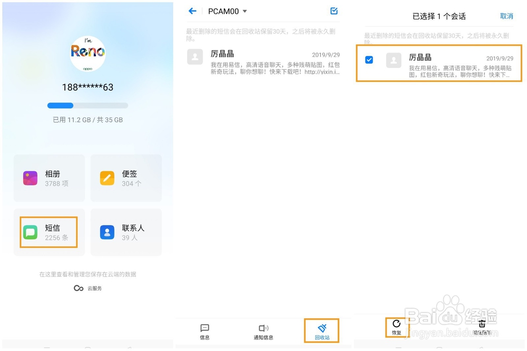The image size is (527, 351).
Task: Open the 云服务 (Cloud service) icon
Action: pos(87,288)
